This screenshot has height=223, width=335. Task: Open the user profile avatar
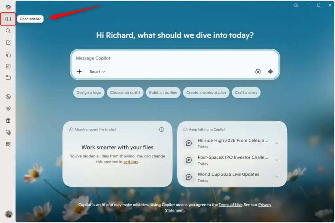(9, 214)
